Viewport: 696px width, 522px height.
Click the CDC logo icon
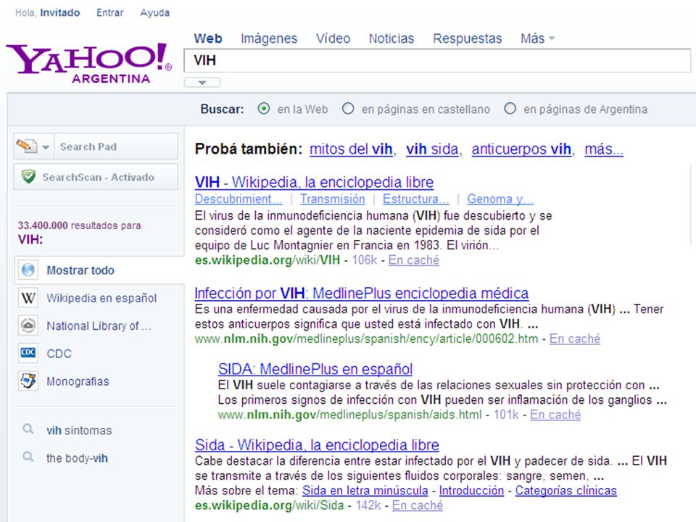(28, 353)
